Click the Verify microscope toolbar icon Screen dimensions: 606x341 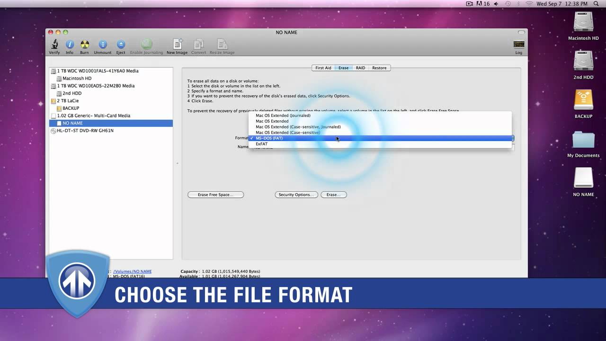[54, 45]
